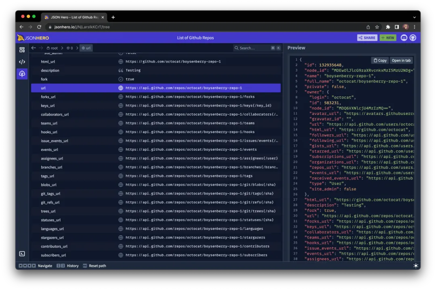Reload the page with the refresh icon

pos(39,27)
